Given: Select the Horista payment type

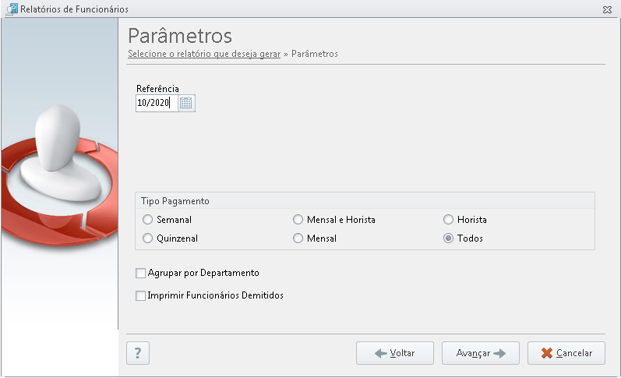Looking at the screenshot, I should click(x=448, y=220).
